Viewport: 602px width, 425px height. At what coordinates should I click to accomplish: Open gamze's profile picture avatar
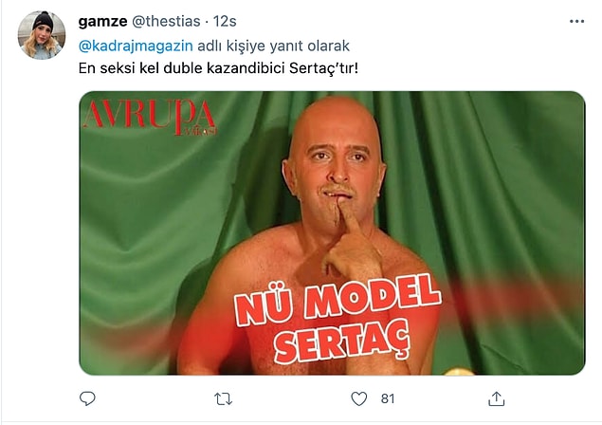[x=42, y=35]
